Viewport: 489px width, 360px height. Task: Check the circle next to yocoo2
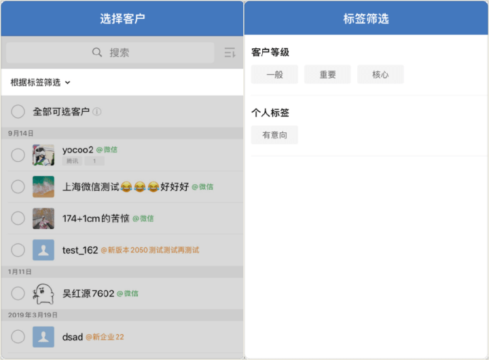tap(18, 155)
